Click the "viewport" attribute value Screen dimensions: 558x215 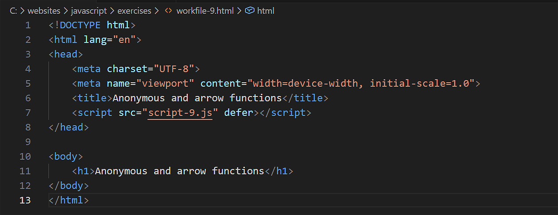[166, 84]
